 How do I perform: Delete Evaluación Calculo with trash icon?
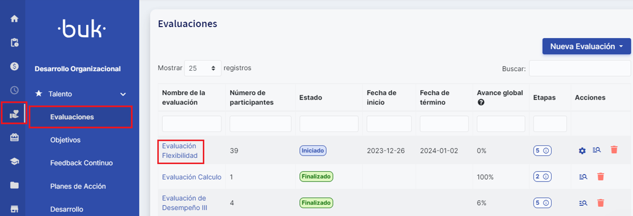600,177
